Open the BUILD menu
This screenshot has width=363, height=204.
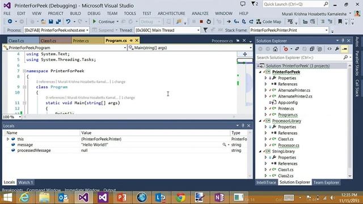75,14
